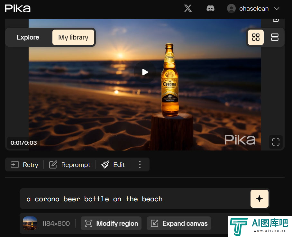292x237 pixels.
Task: Select the list view layout
Action: (275, 37)
